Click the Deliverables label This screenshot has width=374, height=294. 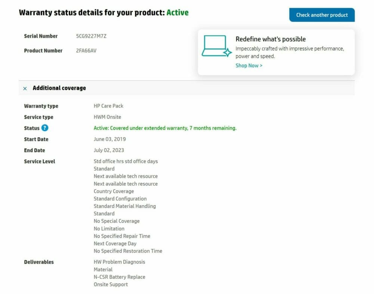pyautogui.click(x=39, y=262)
